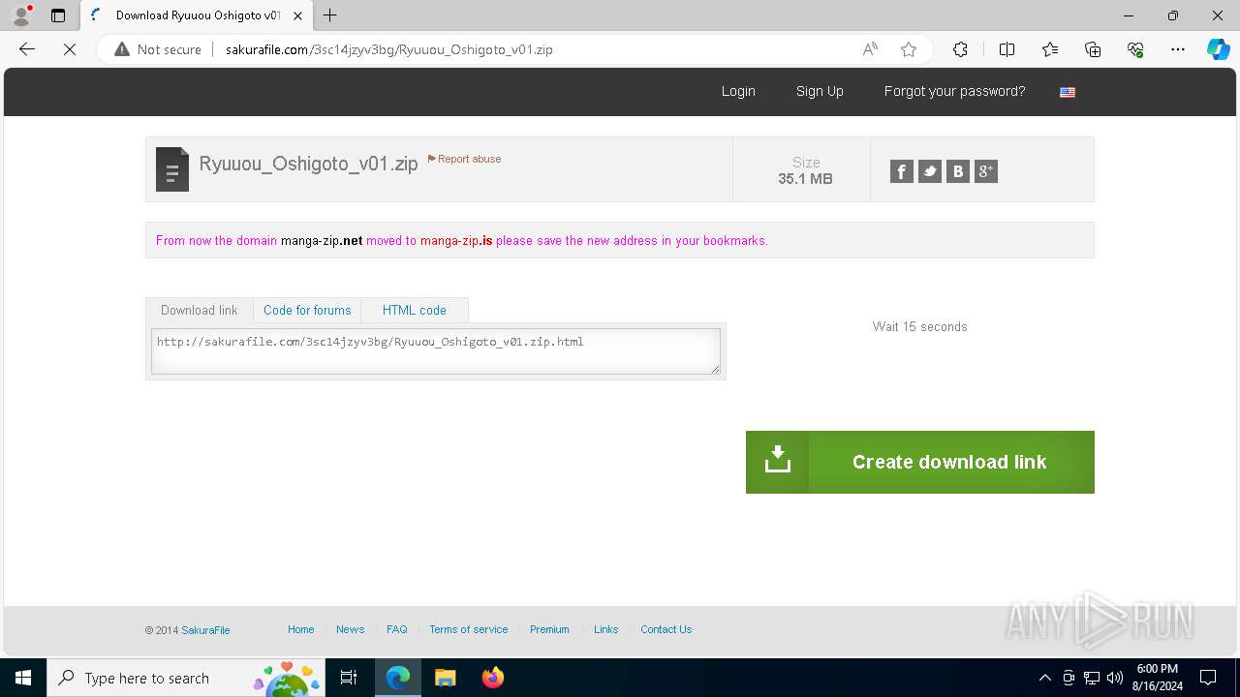Open new tab with plus button
1240x697 pixels.
click(330, 15)
